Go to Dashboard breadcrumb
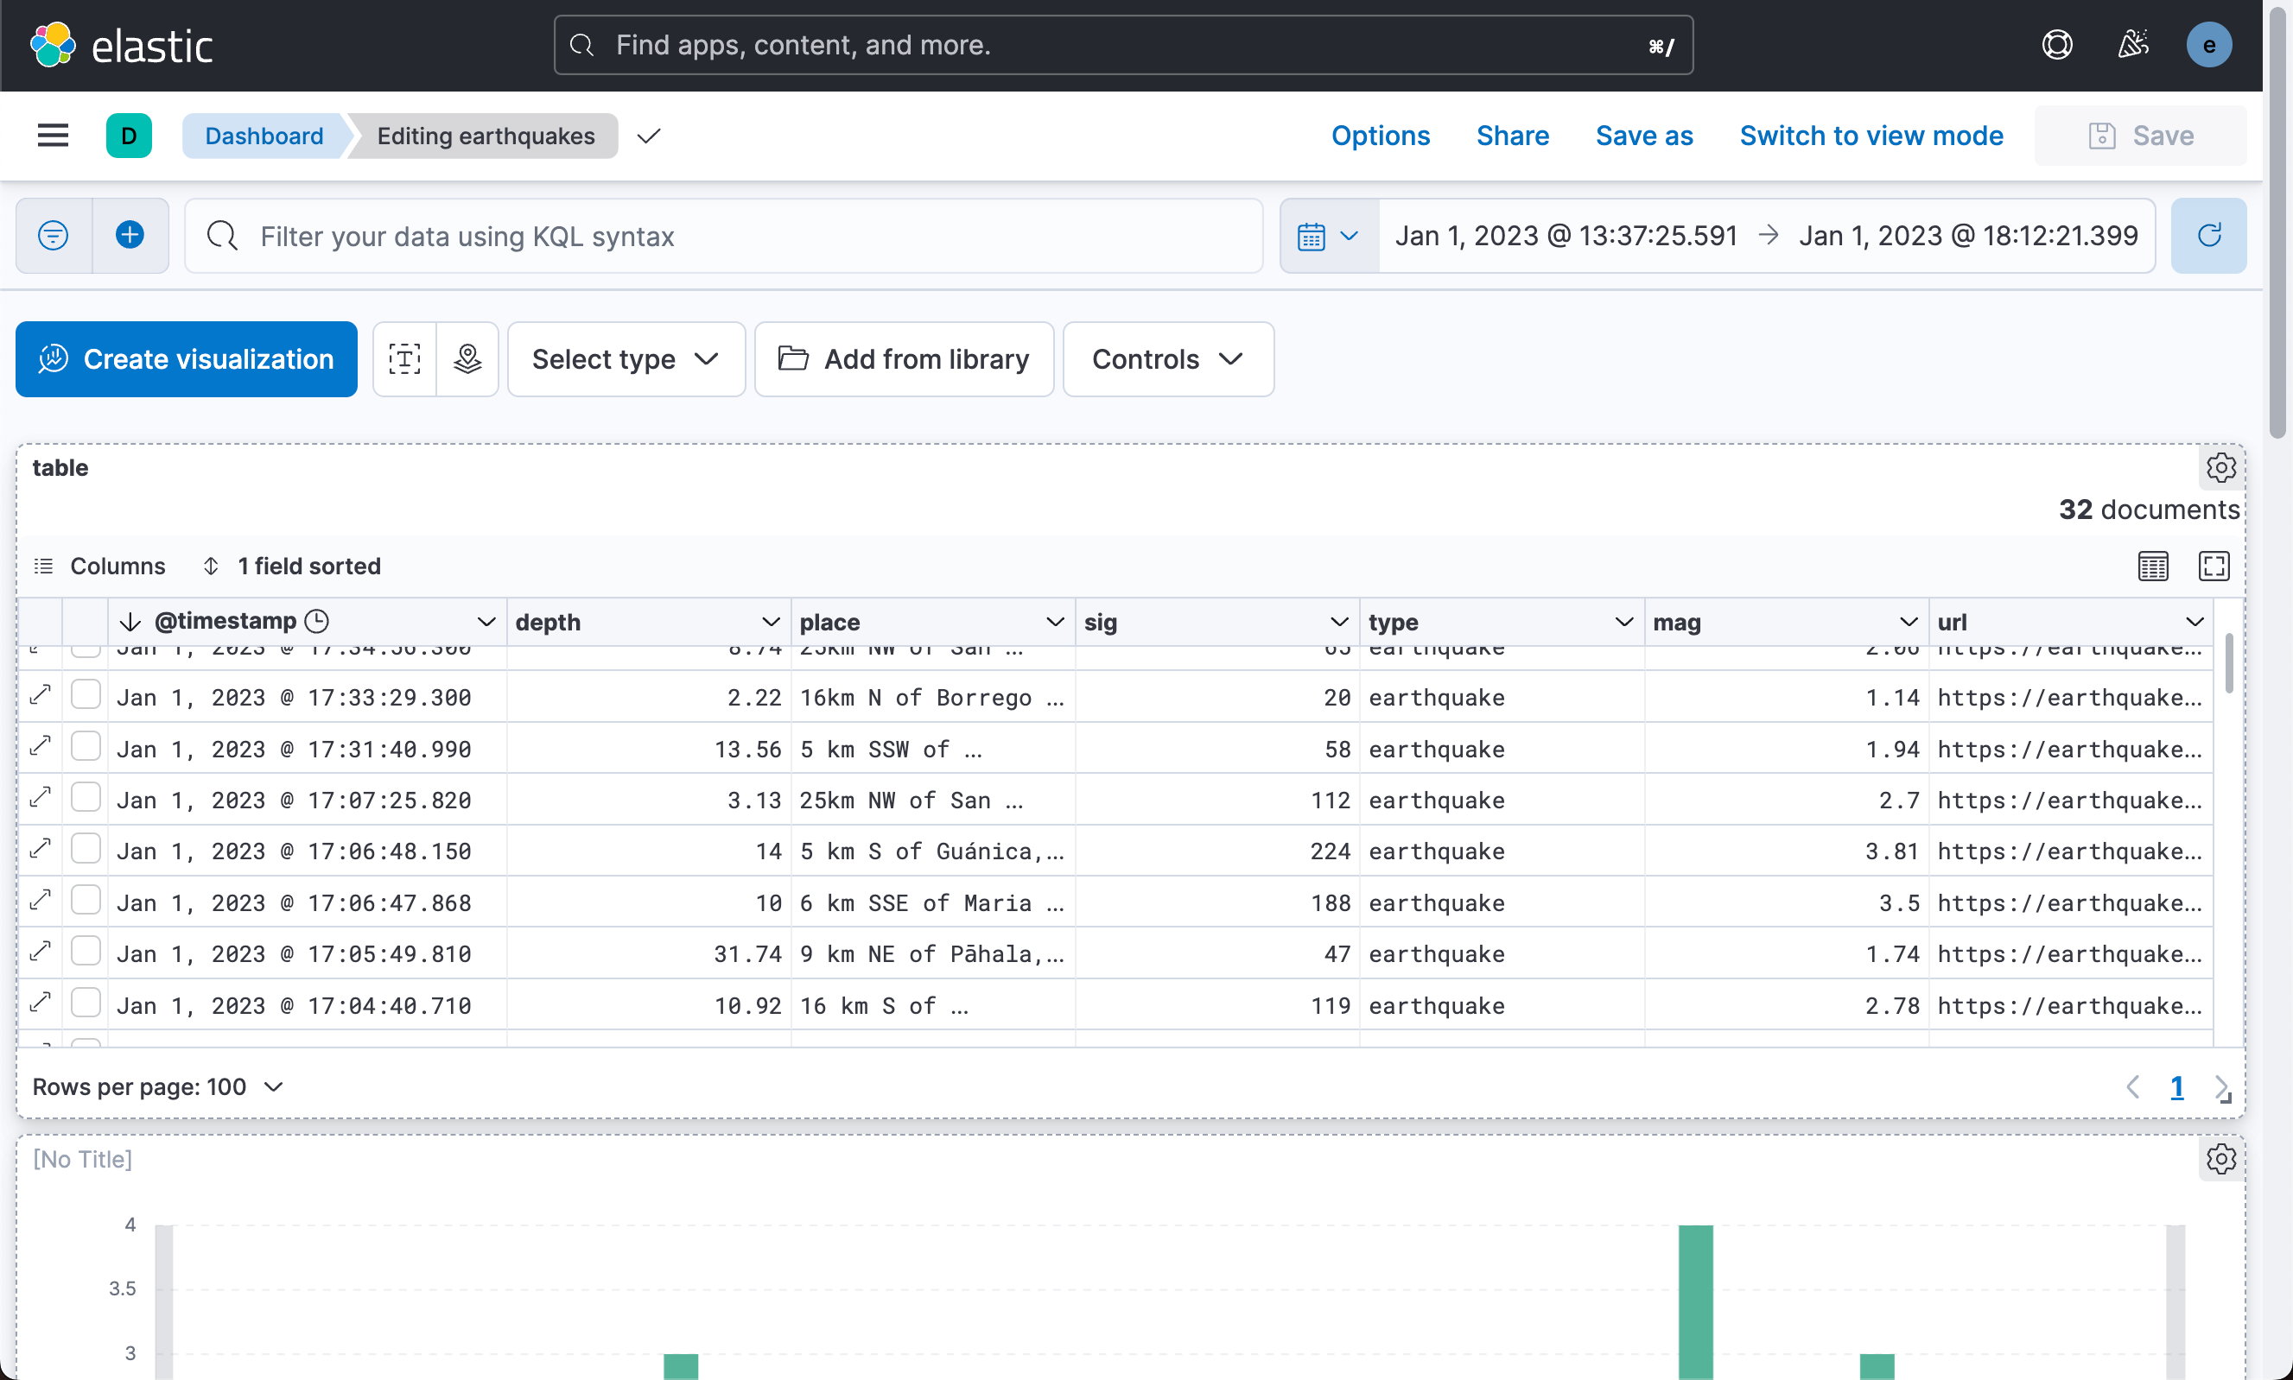This screenshot has width=2293, height=1380. [x=264, y=136]
